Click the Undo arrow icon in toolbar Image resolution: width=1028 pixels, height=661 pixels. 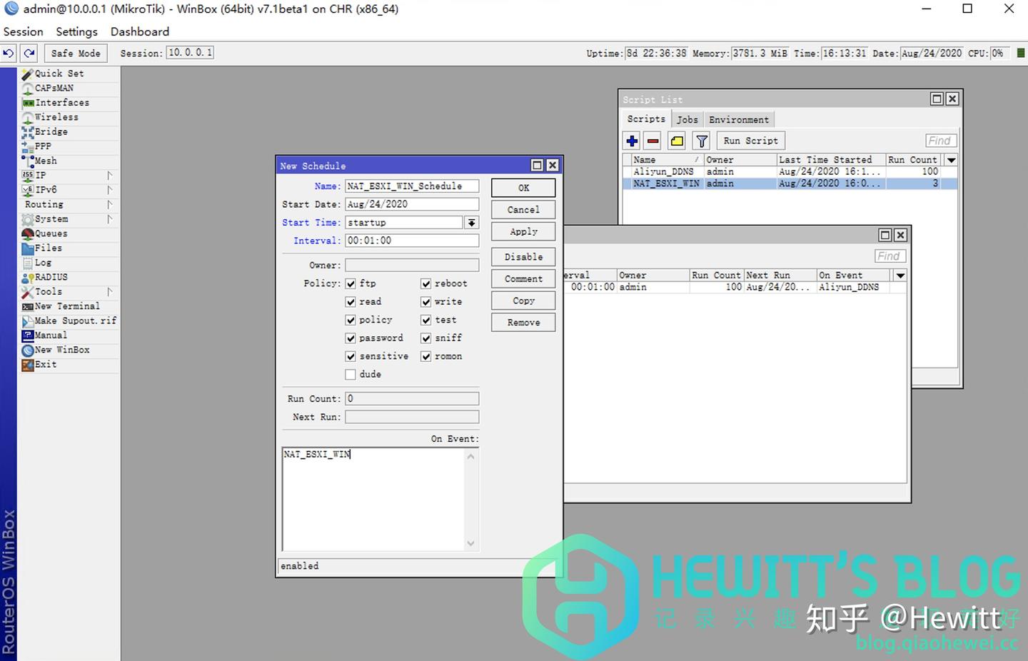click(x=9, y=54)
